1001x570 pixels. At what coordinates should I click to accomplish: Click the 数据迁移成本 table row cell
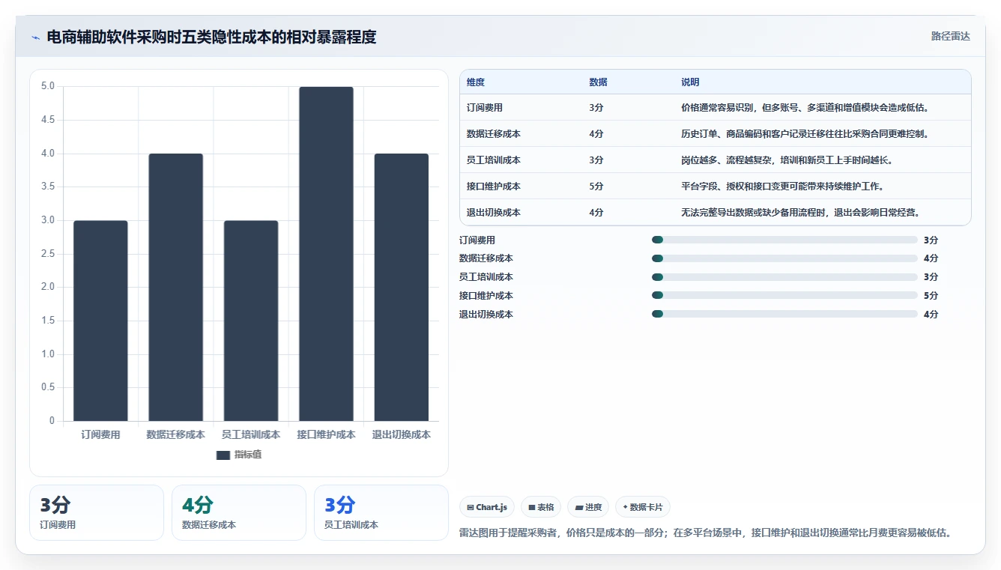point(494,134)
